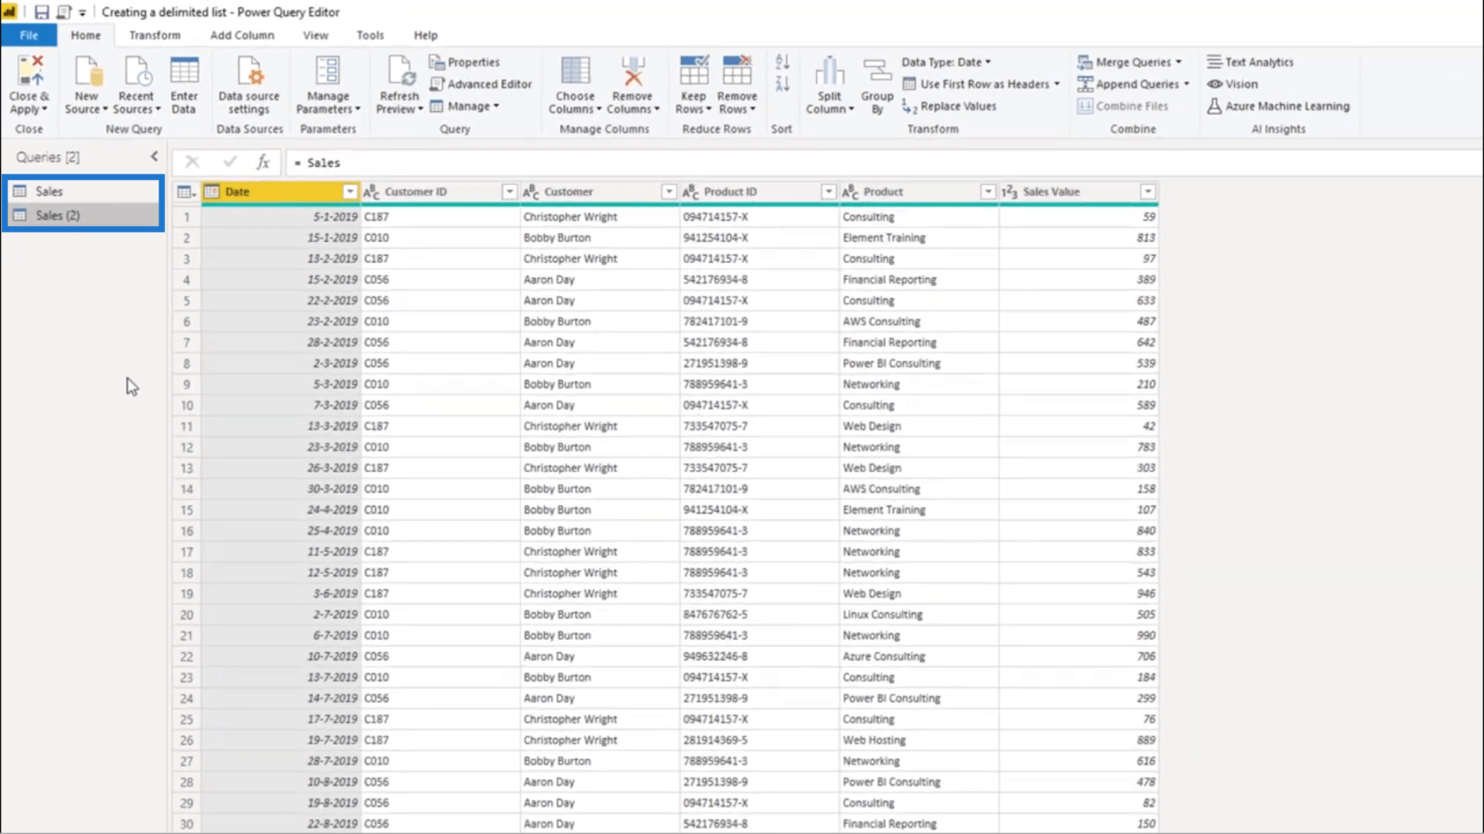Sort the column ascending
Viewport: 1484px width, 834px height.
point(782,62)
